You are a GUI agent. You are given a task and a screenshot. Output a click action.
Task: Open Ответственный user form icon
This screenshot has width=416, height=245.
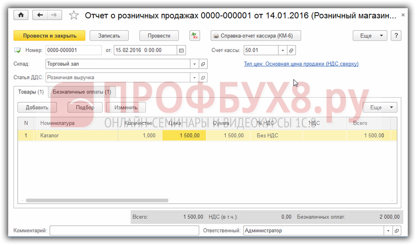(x=397, y=231)
